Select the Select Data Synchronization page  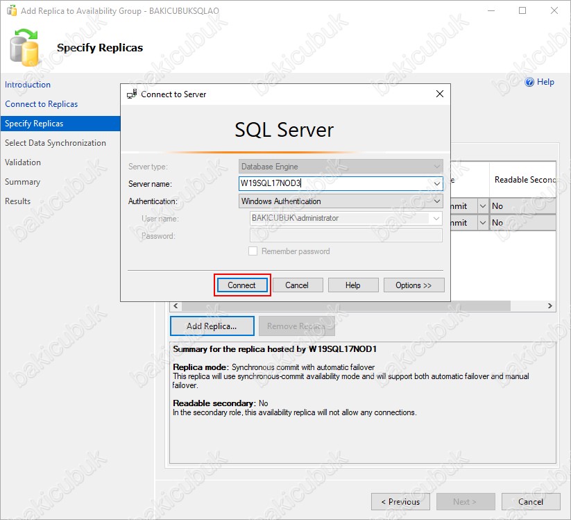[56, 143]
